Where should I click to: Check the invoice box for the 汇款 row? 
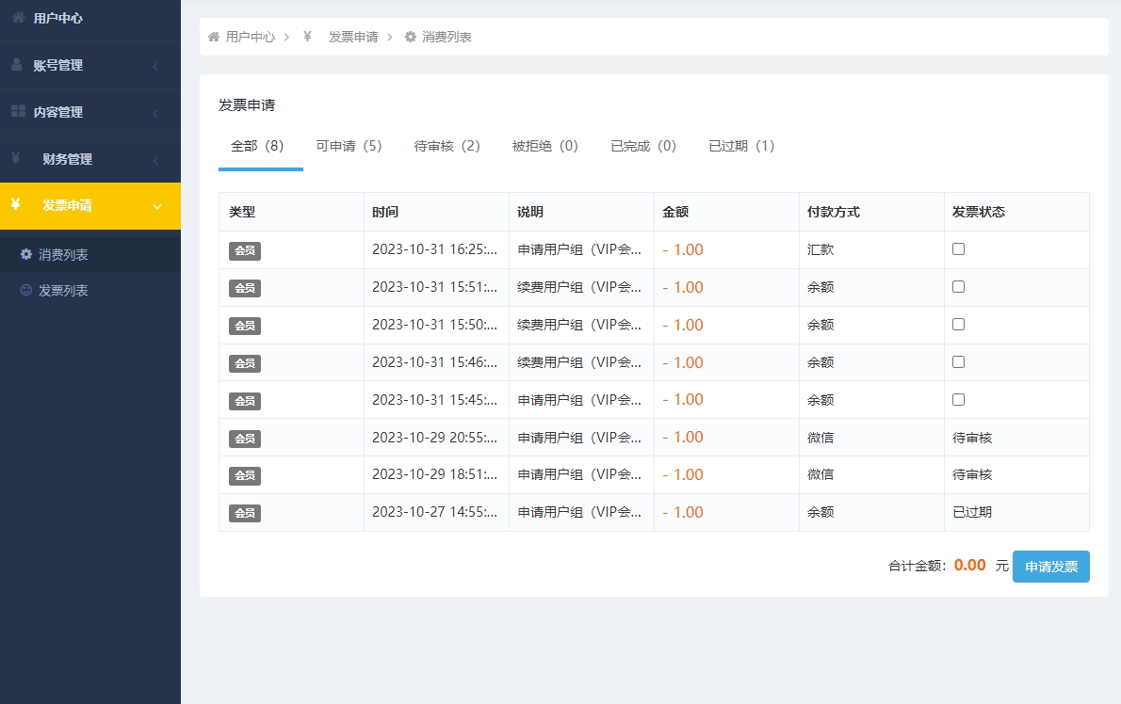coord(958,249)
